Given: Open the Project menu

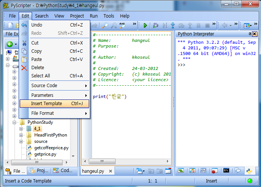Looking at the screenshot, I should [77, 16].
